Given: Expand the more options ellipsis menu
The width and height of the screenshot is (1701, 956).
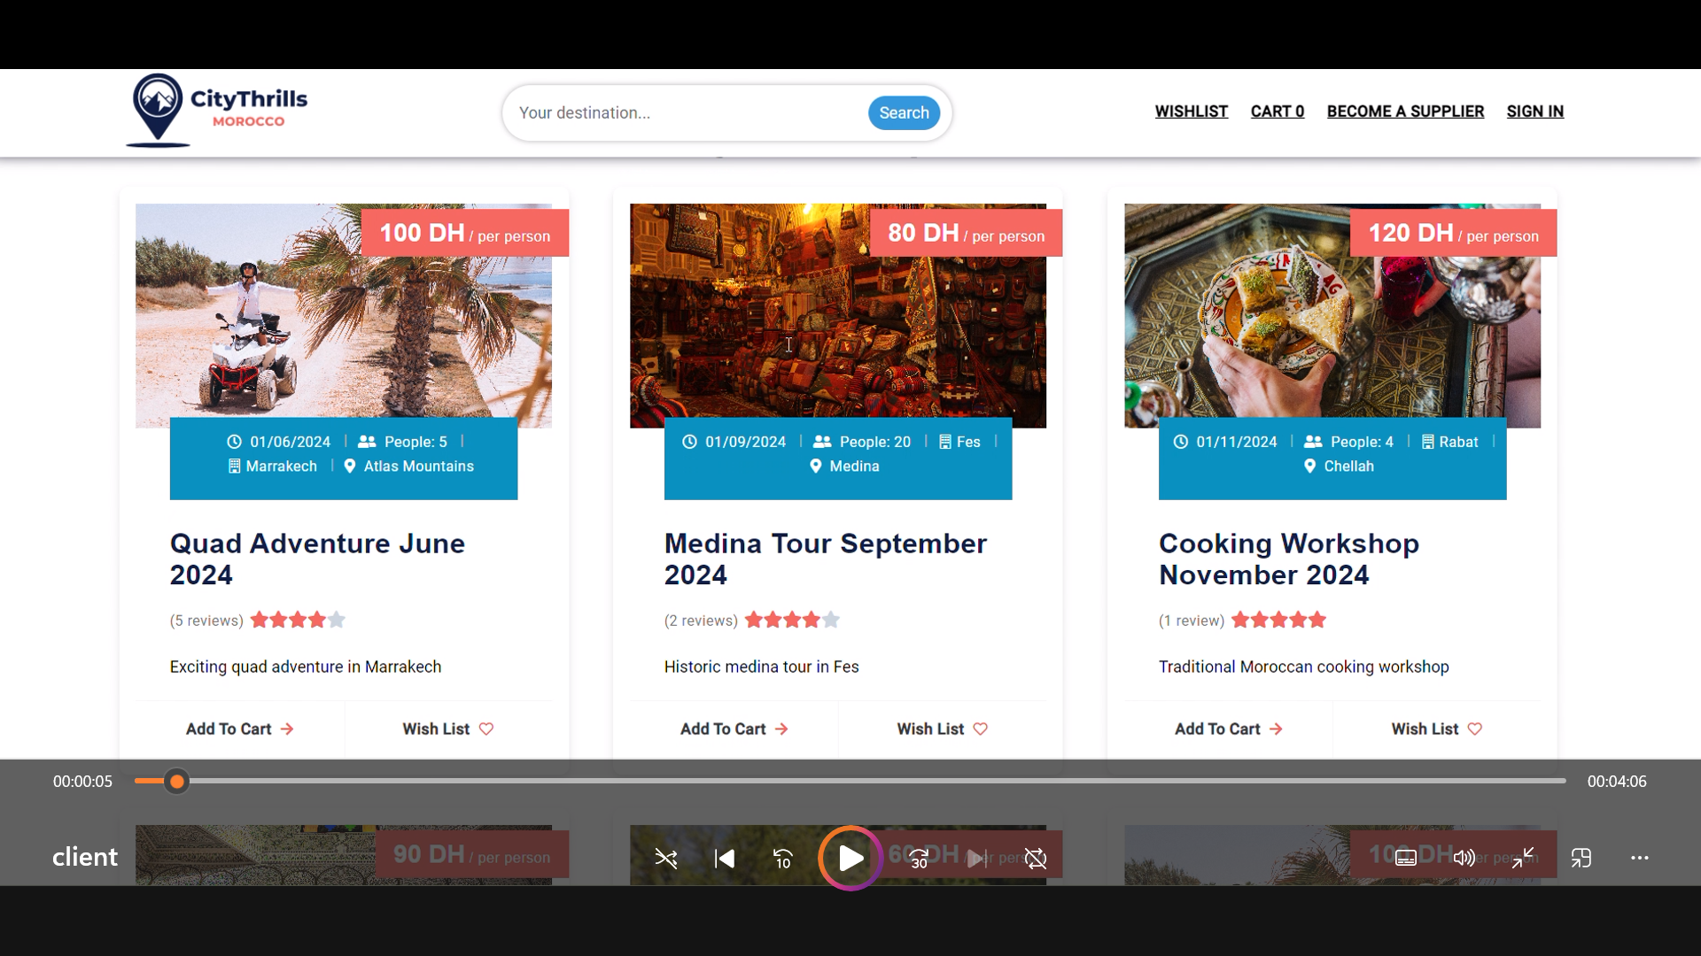Looking at the screenshot, I should [x=1640, y=858].
